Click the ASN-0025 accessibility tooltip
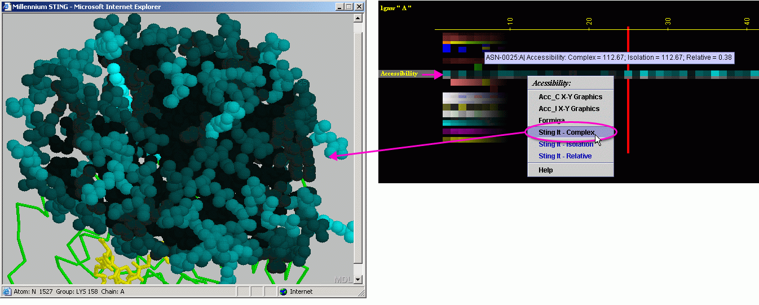The height and width of the screenshot is (305, 759). pos(609,58)
